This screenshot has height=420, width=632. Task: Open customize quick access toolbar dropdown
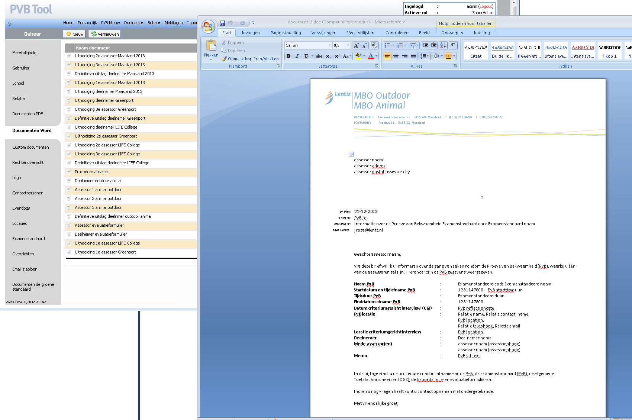[x=253, y=23]
